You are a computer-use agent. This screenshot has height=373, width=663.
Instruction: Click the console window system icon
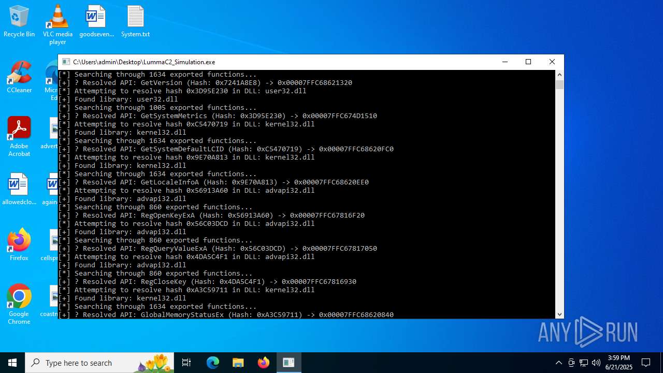point(65,62)
